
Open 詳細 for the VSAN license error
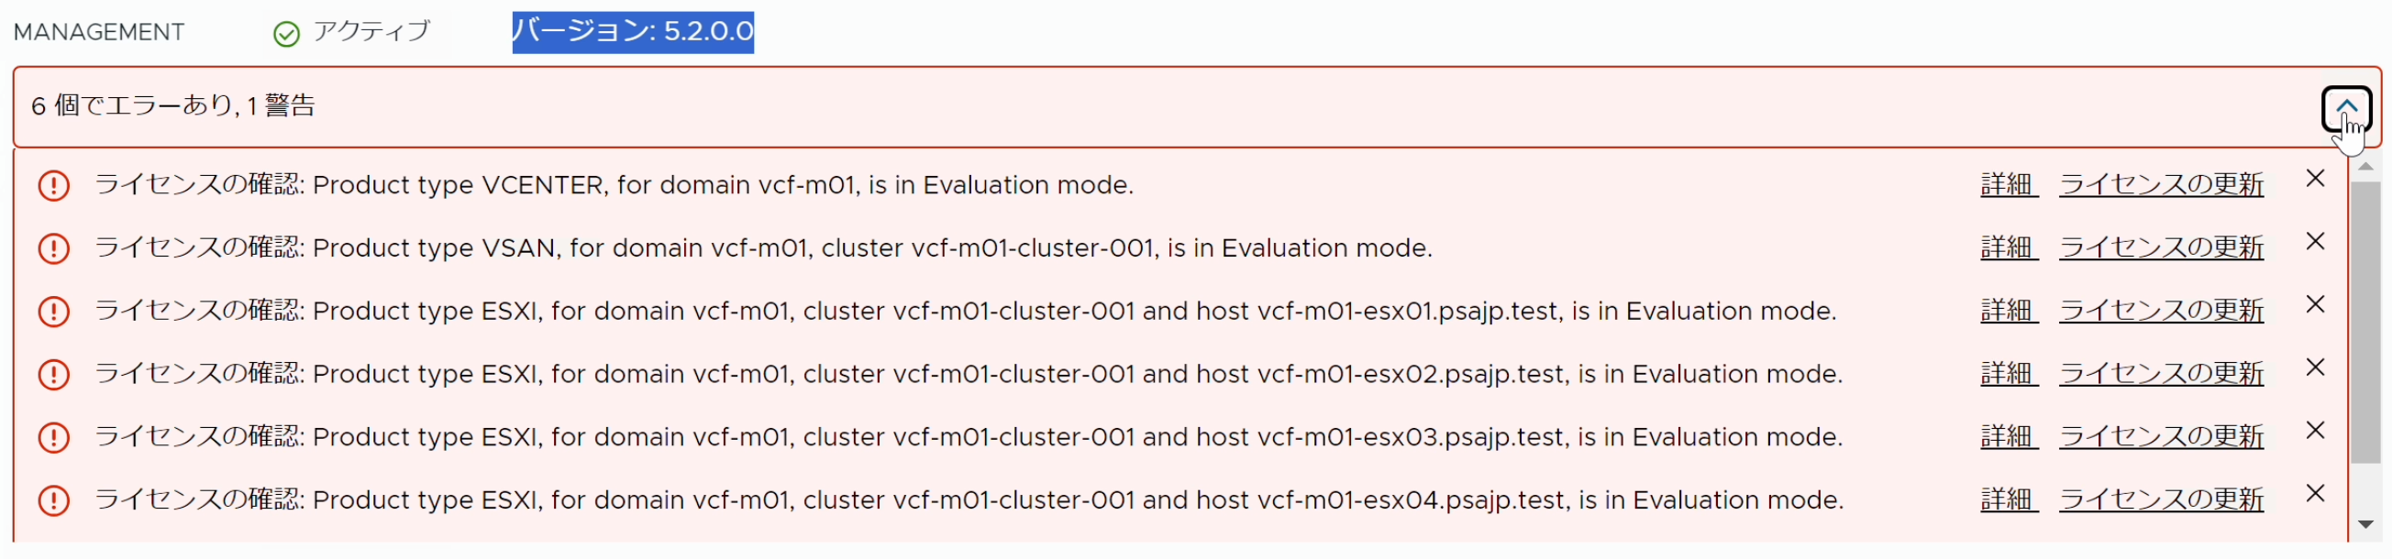tap(2008, 248)
